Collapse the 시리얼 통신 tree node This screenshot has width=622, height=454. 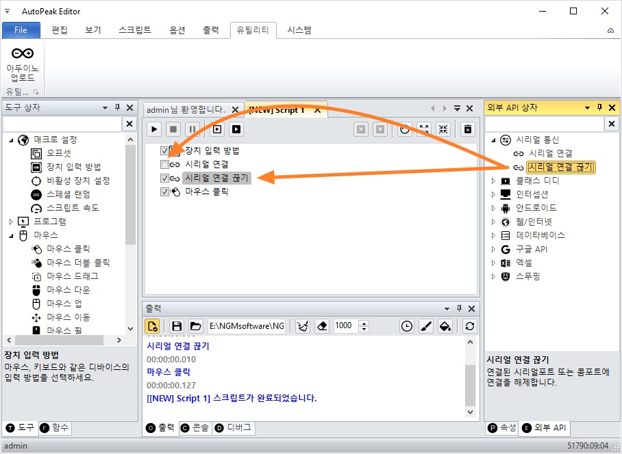493,139
